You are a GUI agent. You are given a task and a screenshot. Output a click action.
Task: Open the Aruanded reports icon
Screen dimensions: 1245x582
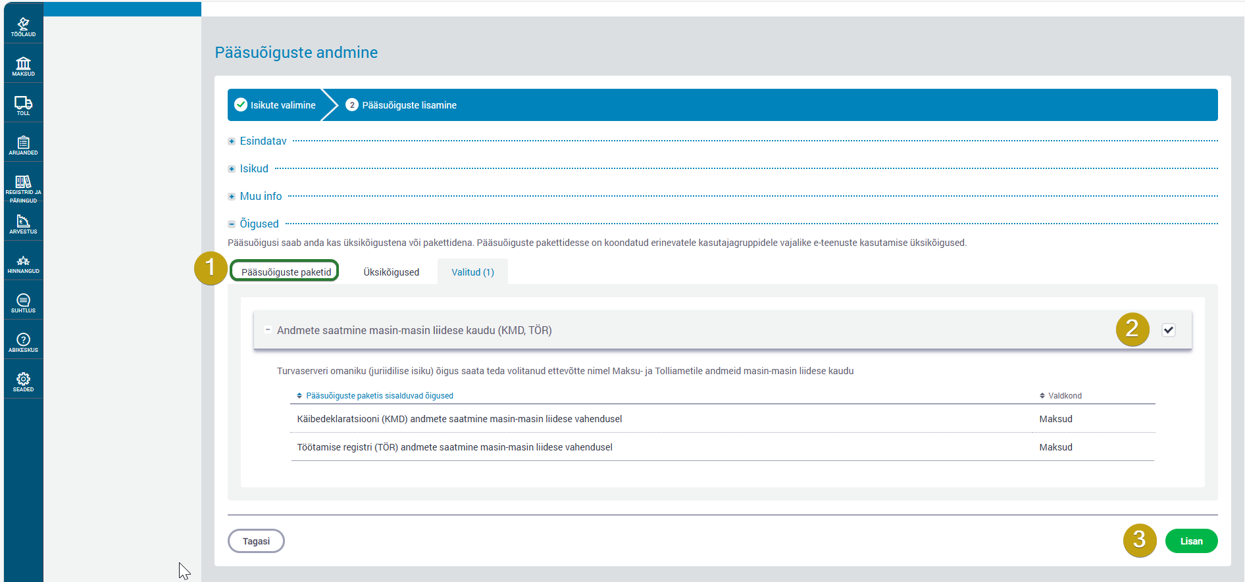click(23, 145)
